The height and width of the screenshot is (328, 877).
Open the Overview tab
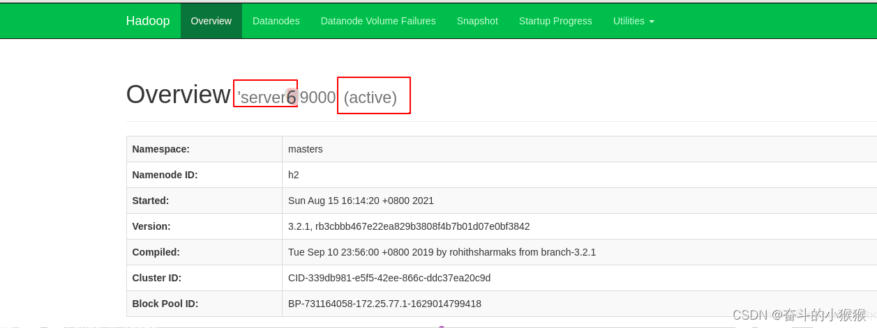[211, 21]
